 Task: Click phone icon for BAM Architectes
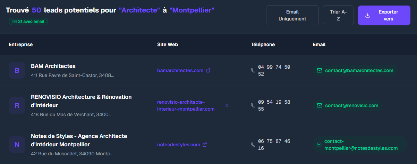253,70
